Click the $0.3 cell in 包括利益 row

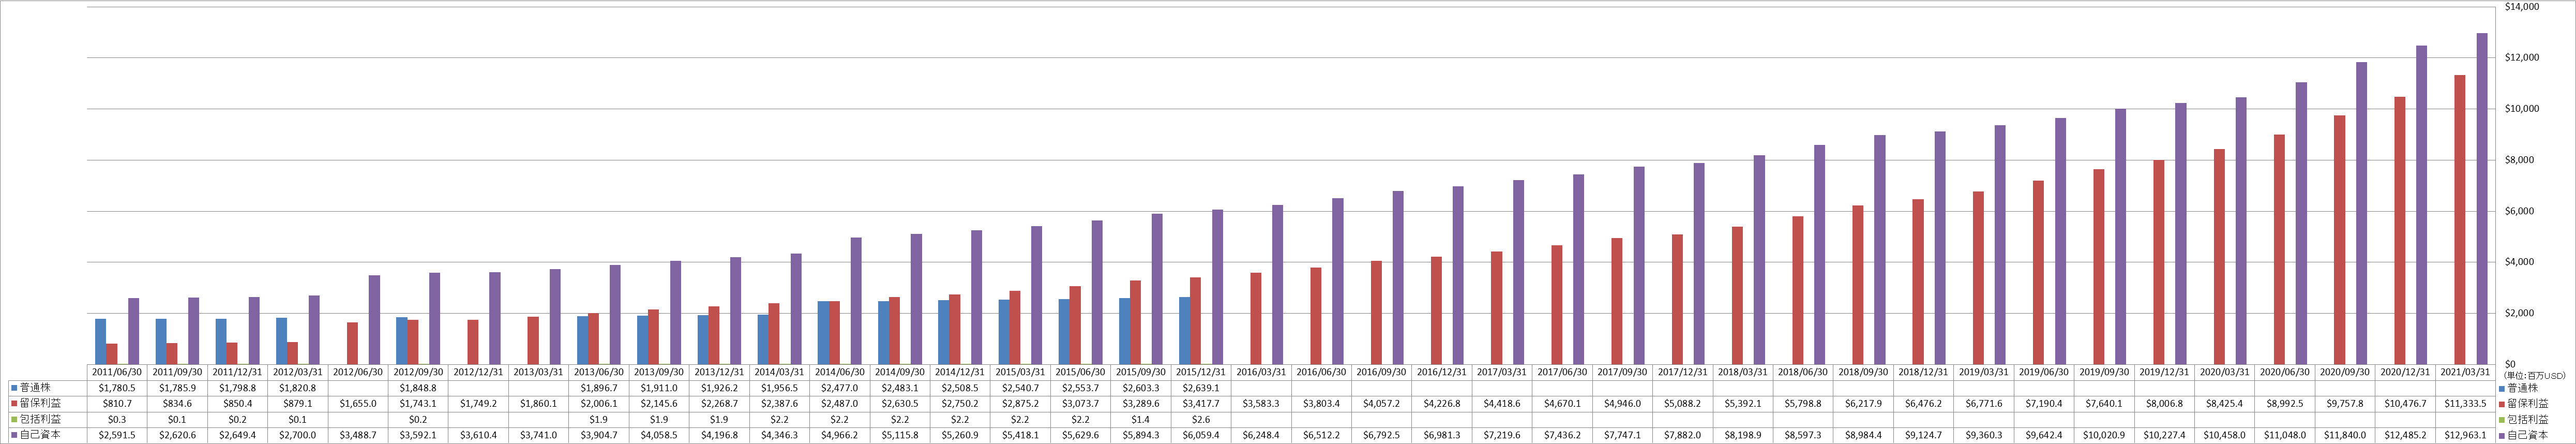tap(117, 419)
